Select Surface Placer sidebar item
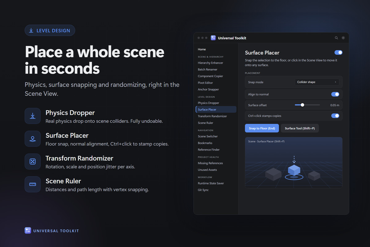370x247 pixels. [216, 110]
